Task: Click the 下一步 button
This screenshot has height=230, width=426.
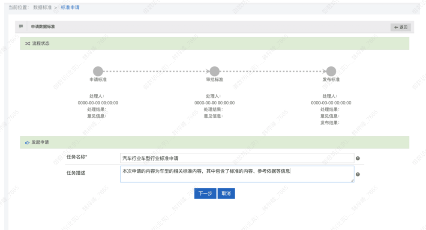Action: pyautogui.click(x=205, y=194)
